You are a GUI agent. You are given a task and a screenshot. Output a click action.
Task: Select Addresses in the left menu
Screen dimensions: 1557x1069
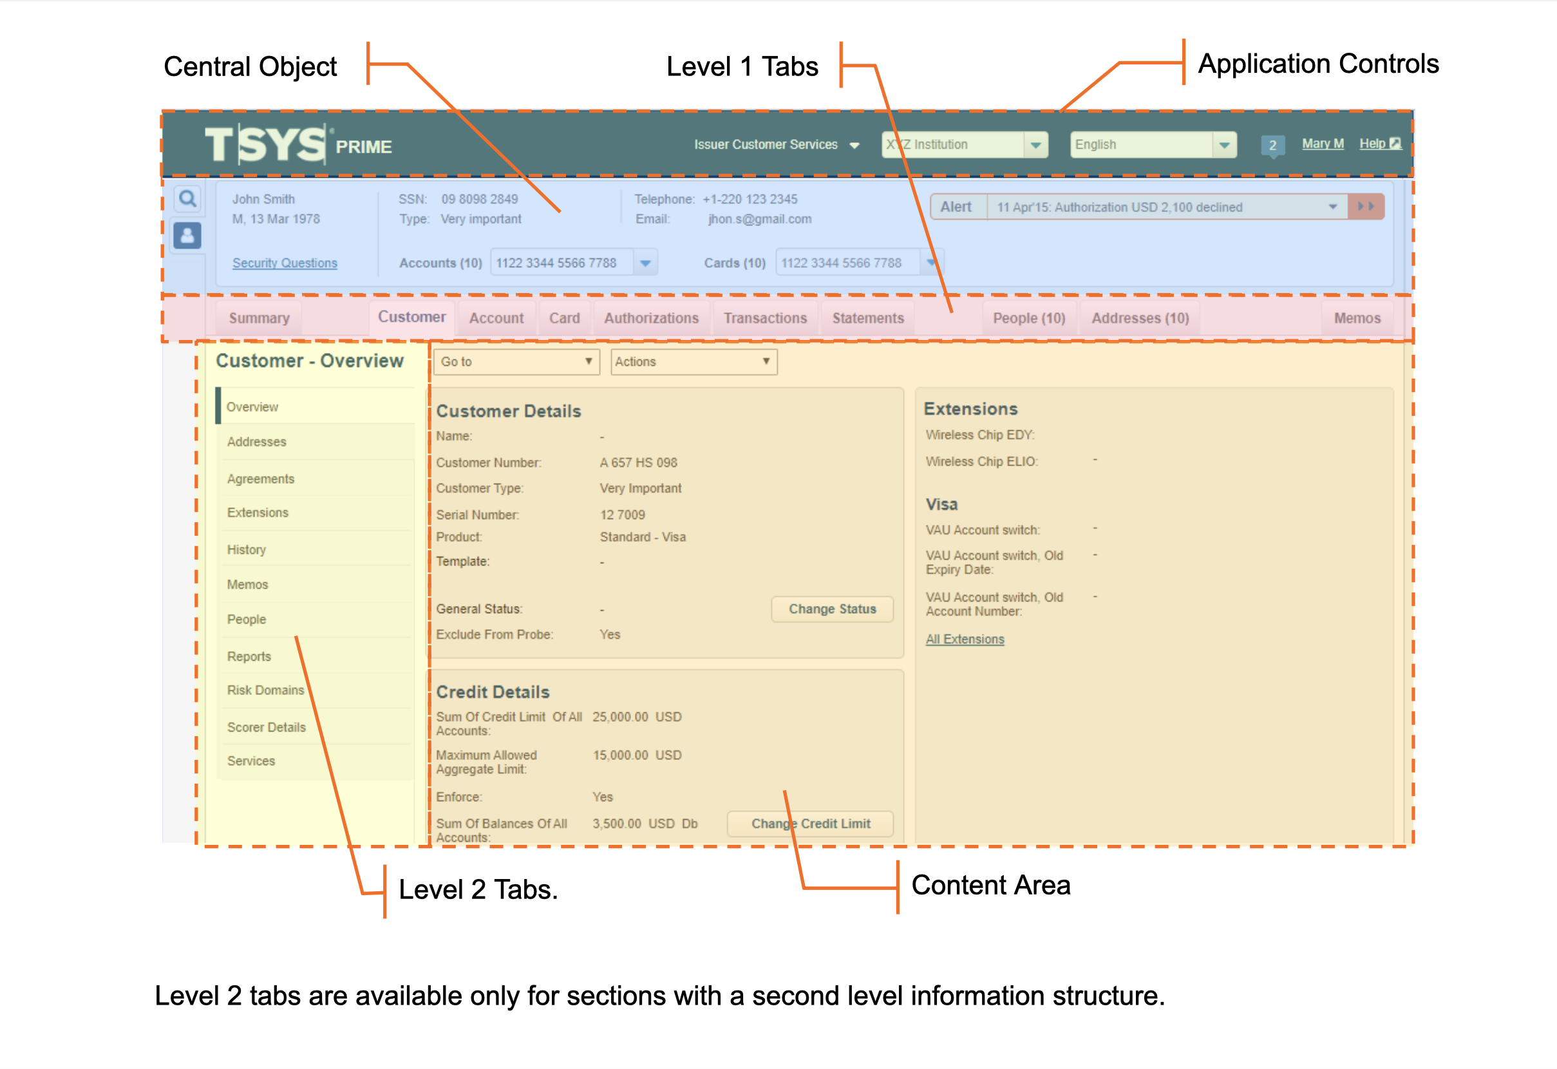(x=315, y=442)
